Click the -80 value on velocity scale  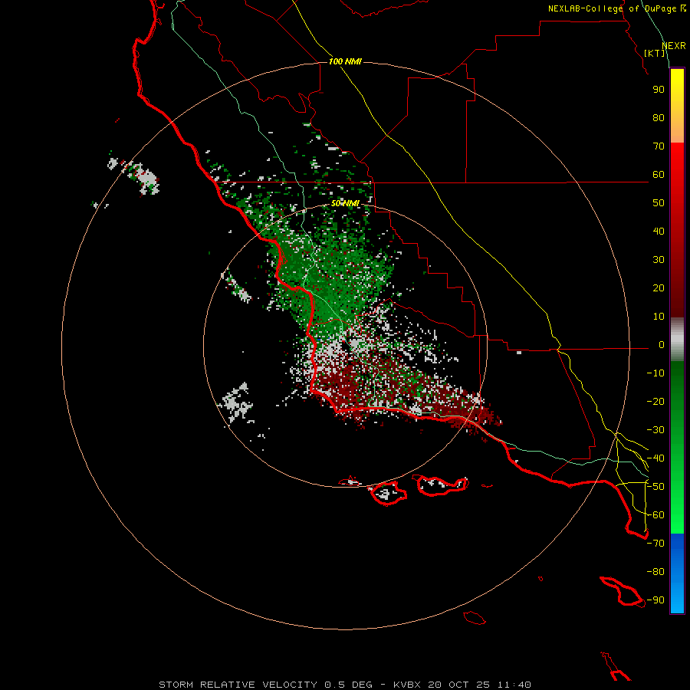point(655,572)
